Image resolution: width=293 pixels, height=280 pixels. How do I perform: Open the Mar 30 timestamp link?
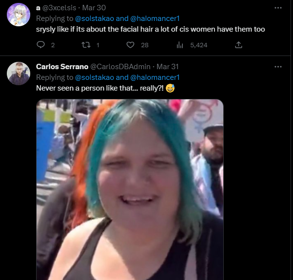pyautogui.click(x=94, y=8)
